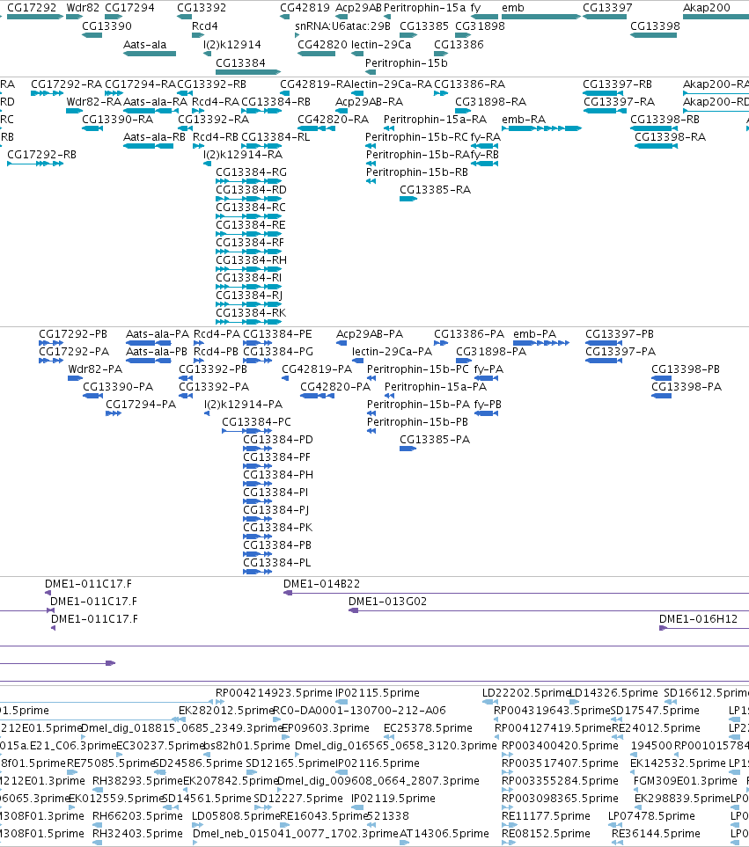
Task: Click transcript Peritrophin-15b-RC
Action: coord(371,146)
